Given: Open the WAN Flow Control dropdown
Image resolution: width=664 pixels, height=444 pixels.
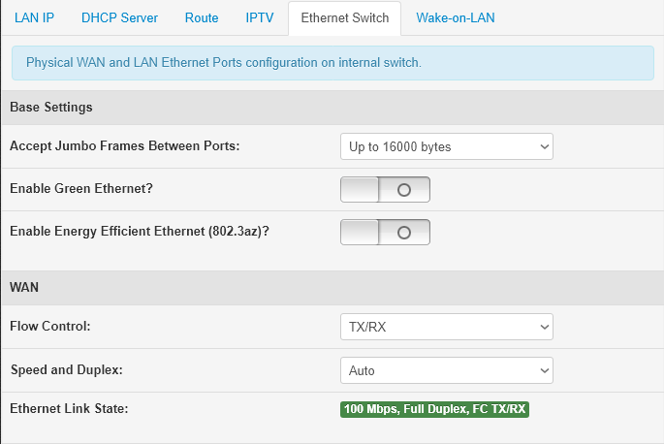Looking at the screenshot, I should point(446,327).
